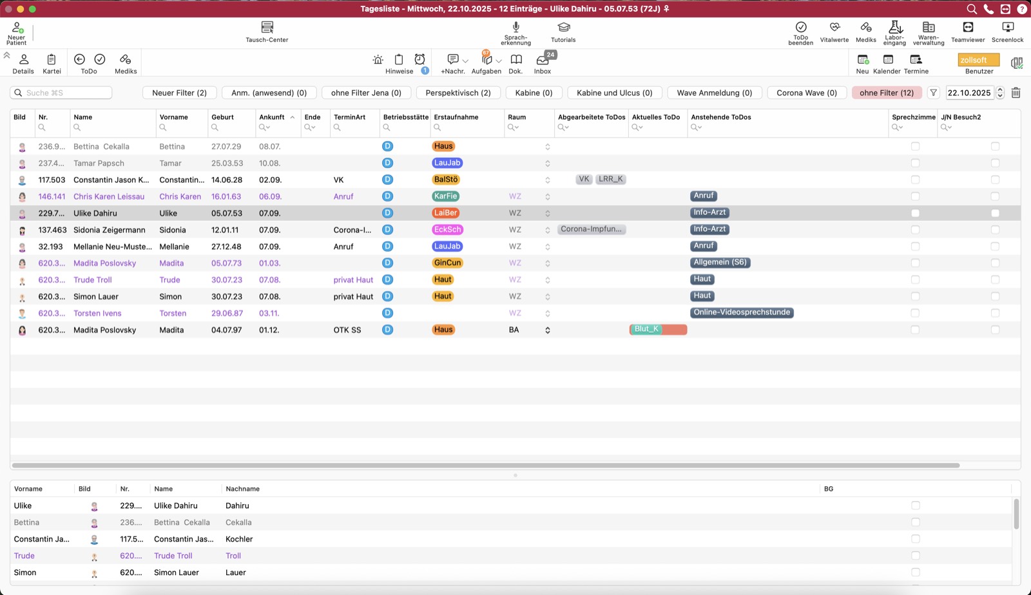Screen dimensions: 1031x595
Task: Open the Tausch-Center
Action: pyautogui.click(x=267, y=32)
